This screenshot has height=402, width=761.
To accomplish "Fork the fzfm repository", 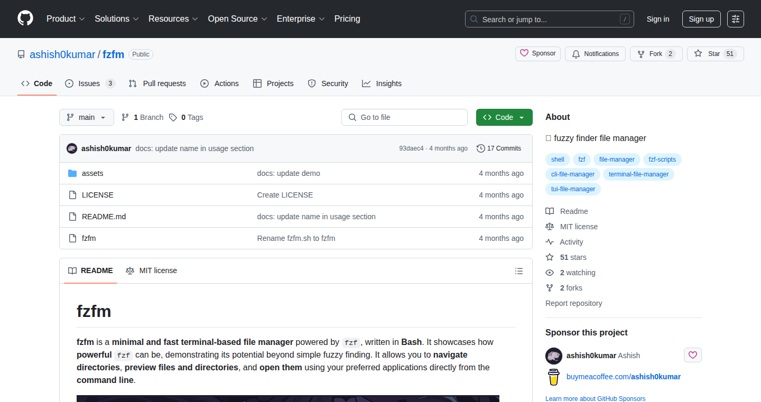I will pos(656,54).
